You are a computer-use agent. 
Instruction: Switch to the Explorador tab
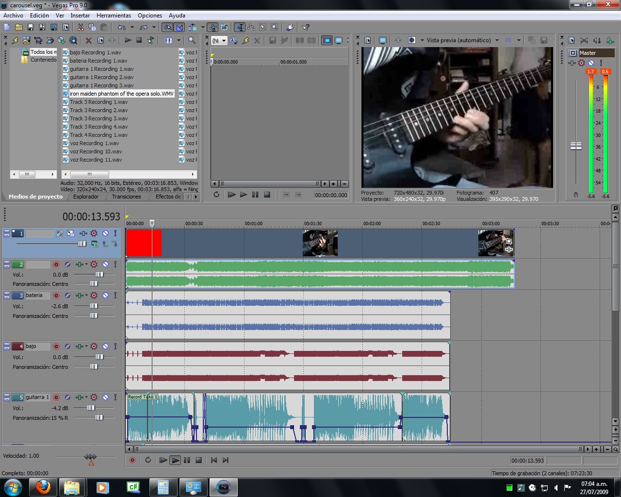pos(86,197)
